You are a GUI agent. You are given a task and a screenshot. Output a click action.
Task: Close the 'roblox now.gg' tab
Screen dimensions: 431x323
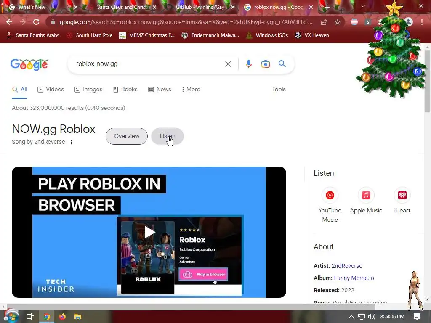[x=311, y=8]
